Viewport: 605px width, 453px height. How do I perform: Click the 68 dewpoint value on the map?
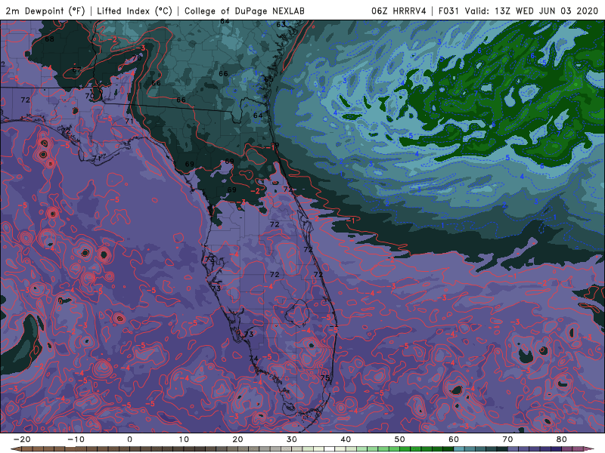click(x=49, y=39)
